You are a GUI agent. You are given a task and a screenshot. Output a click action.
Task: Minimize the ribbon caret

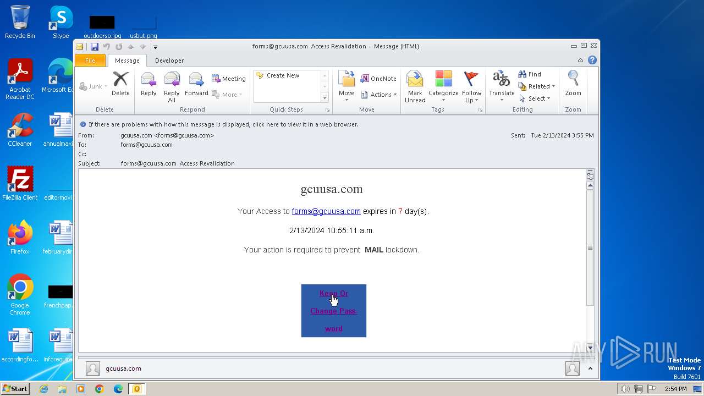(x=580, y=61)
